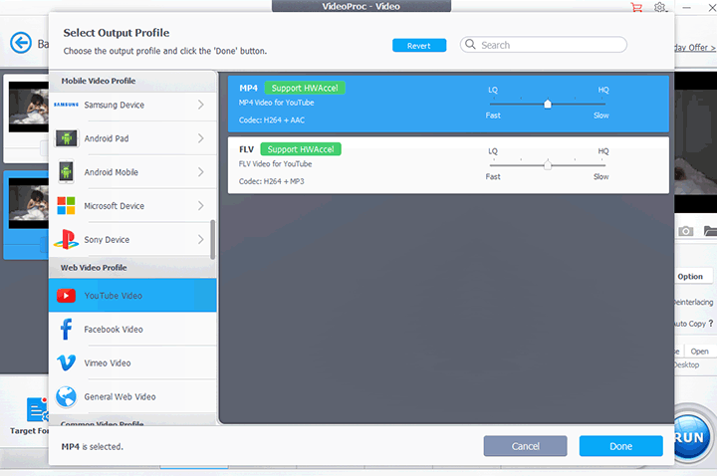The image size is (717, 476).
Task: Click the profile list scrollbar
Action: coord(212,240)
